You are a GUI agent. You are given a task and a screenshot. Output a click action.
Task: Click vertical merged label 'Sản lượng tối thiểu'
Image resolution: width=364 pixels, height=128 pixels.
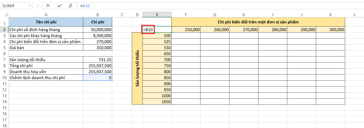pyautogui.click(x=137, y=69)
